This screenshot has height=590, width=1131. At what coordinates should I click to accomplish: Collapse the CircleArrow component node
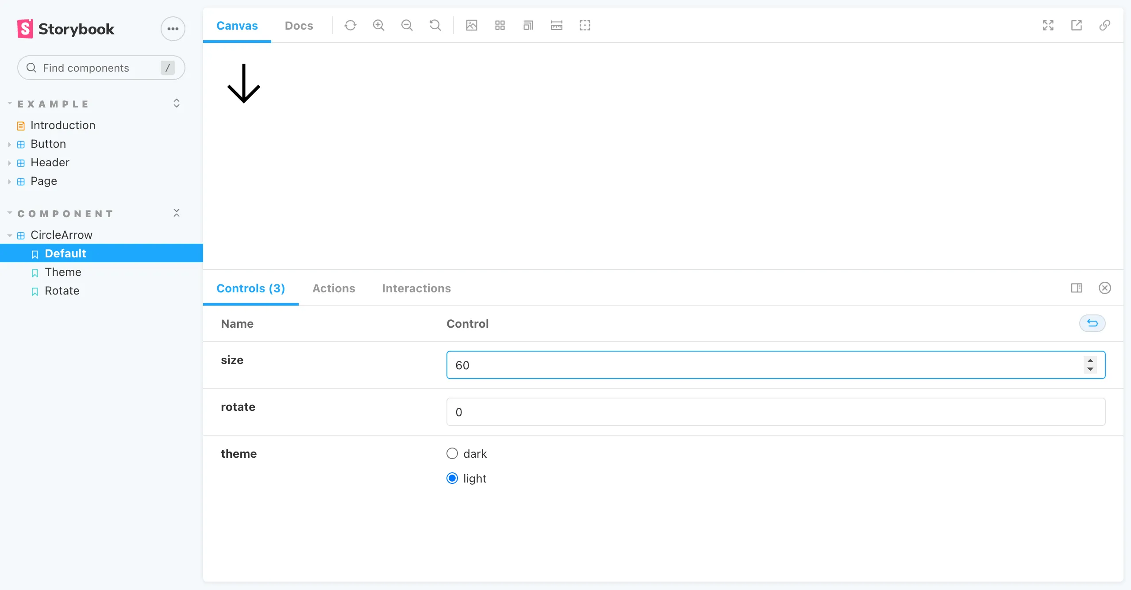tap(61, 235)
